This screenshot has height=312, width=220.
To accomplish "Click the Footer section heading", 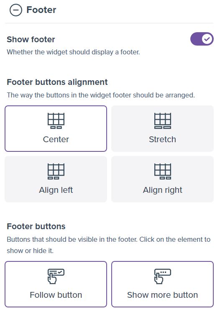I will [x=41, y=10].
